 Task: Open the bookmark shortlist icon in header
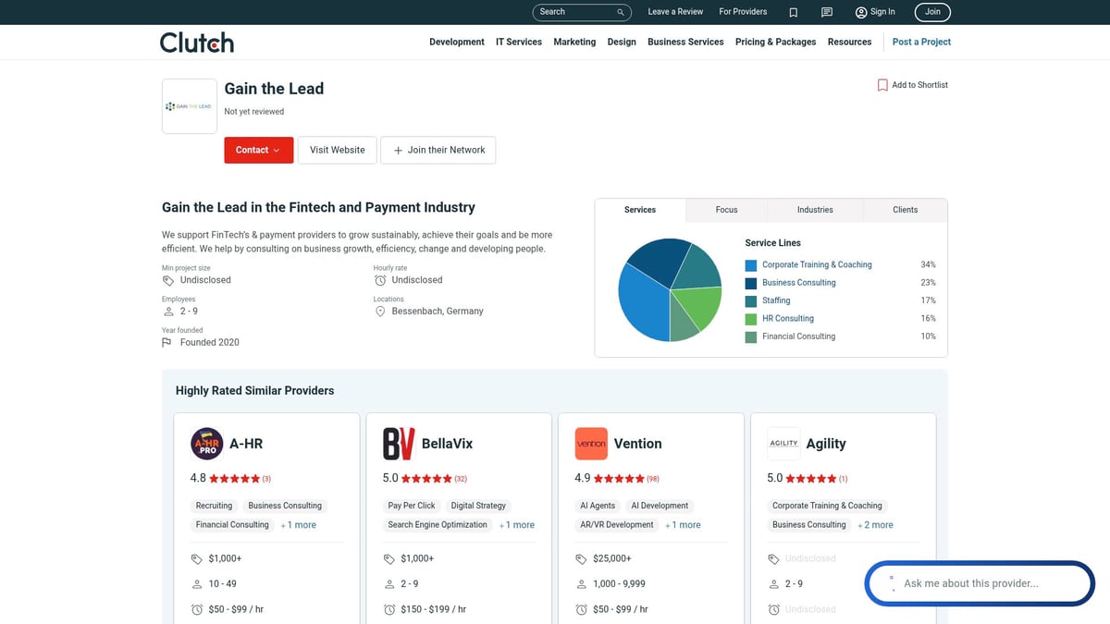coord(794,12)
